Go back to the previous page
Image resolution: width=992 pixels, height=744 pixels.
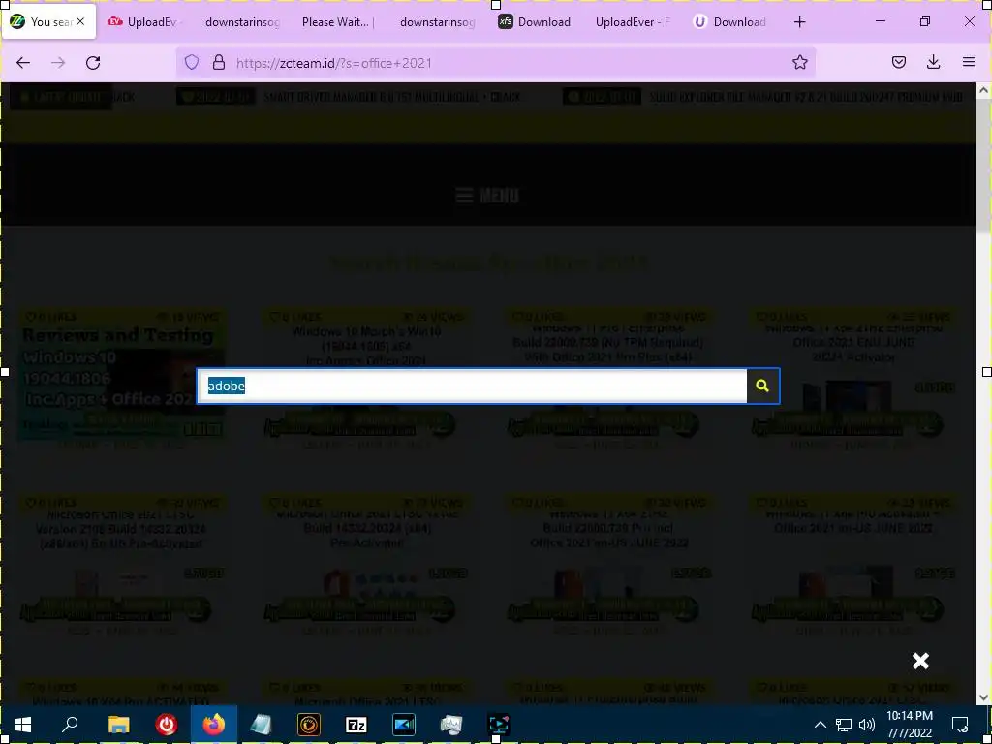(23, 63)
